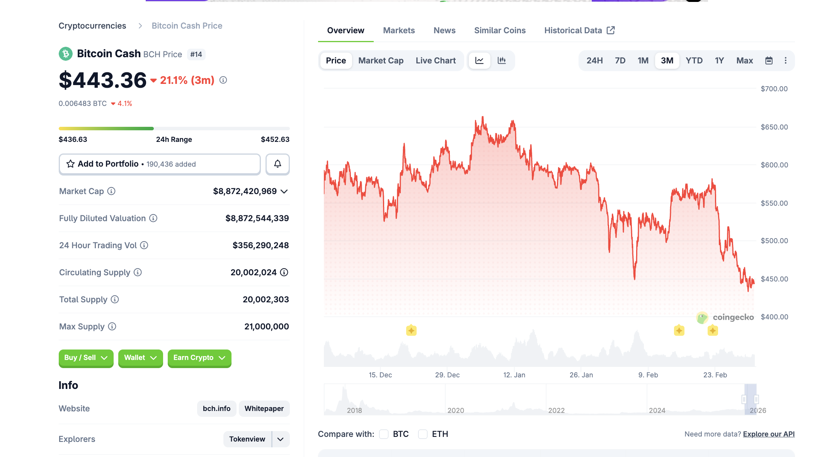Switch chart to candlestick view
Image resolution: width=817 pixels, height=457 pixels.
pyautogui.click(x=502, y=60)
